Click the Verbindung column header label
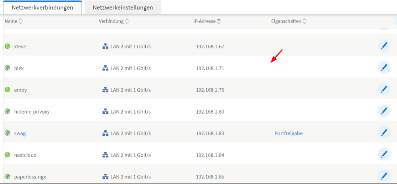The image size is (397, 184). 111,21
